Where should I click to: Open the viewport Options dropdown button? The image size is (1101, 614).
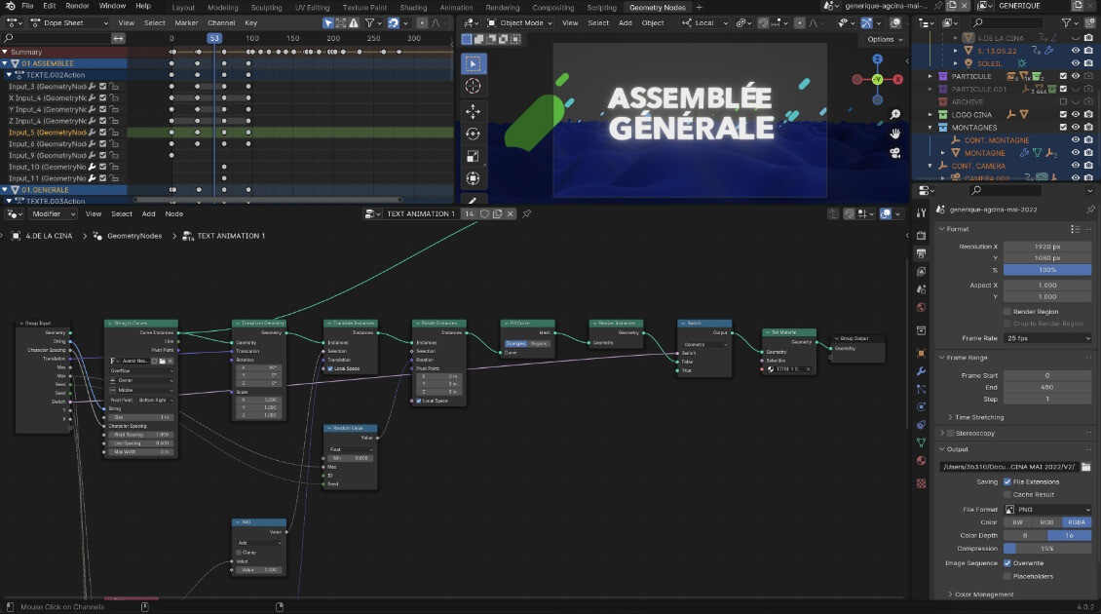885,39
